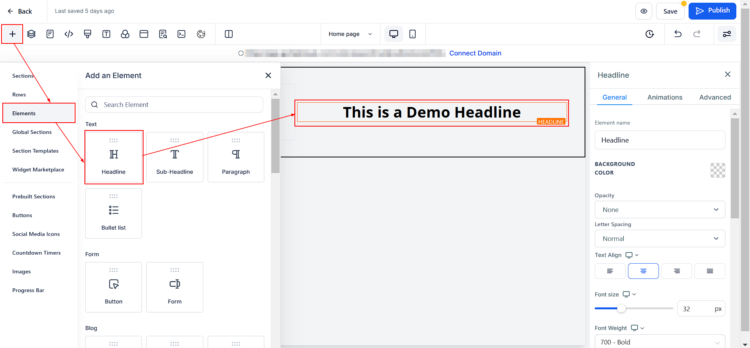Click the plus Add Element icon
The height and width of the screenshot is (348, 750).
click(13, 34)
